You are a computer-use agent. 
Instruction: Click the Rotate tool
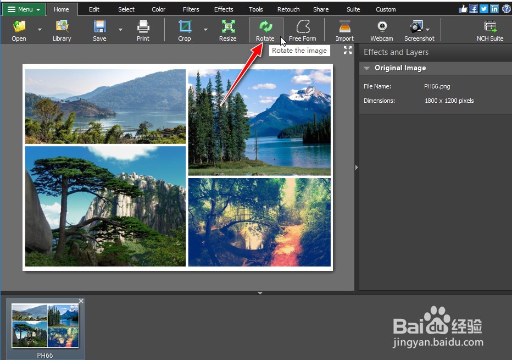click(x=265, y=30)
